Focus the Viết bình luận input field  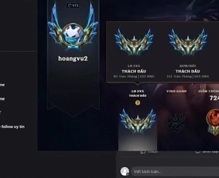tap(175, 172)
